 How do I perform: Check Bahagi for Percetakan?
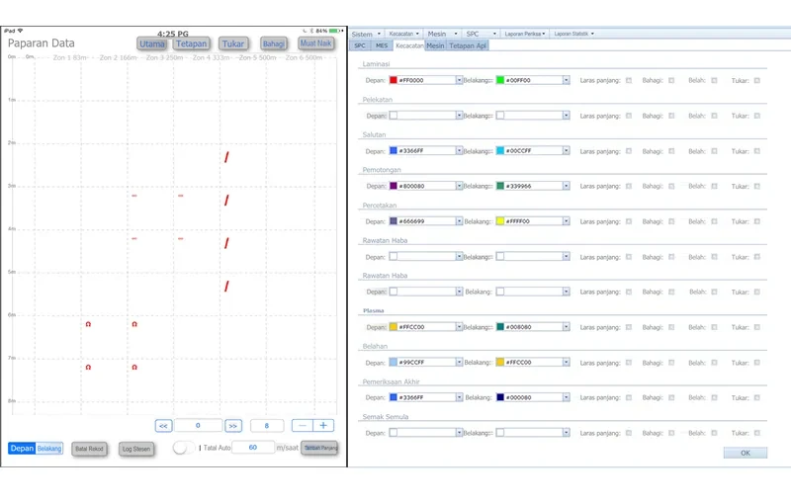click(x=671, y=221)
